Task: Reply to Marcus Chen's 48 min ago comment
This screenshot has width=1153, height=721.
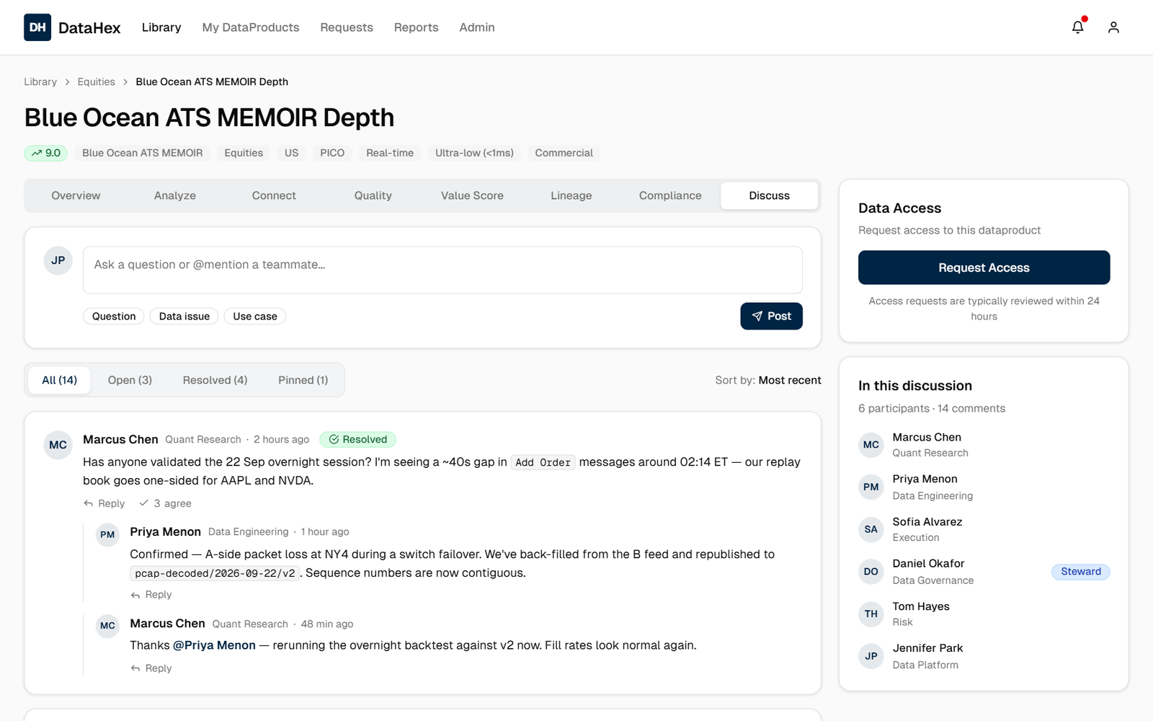Action: coord(151,668)
